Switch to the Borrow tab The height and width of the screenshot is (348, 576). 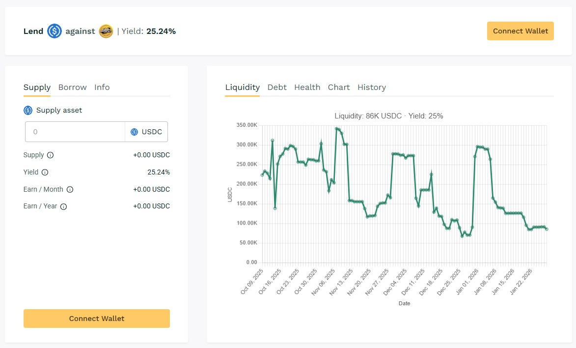[x=72, y=87]
